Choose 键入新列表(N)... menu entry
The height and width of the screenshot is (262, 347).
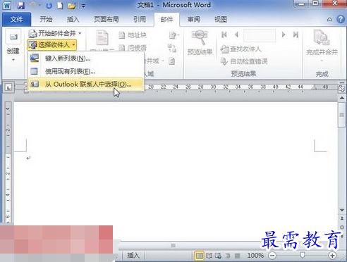point(86,58)
